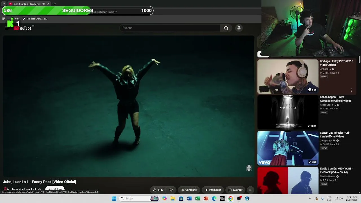This screenshot has height=203, width=361.
Task: Visit the BrytiagoTV channel
Action: pyautogui.click(x=325, y=69)
